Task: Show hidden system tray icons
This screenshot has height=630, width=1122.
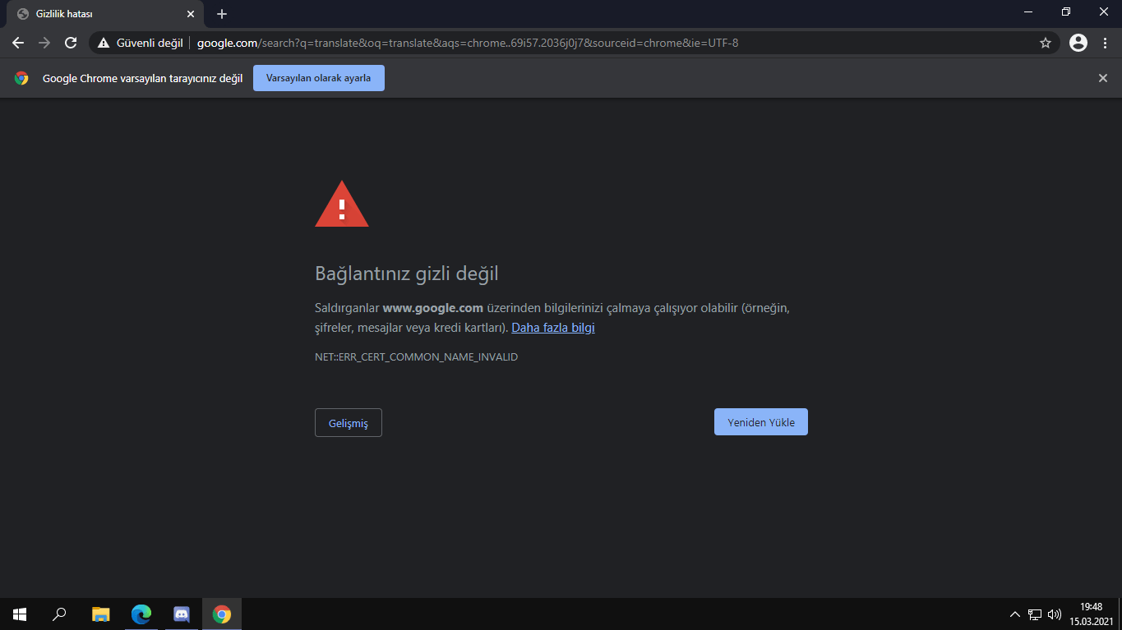Action: click(x=1015, y=614)
